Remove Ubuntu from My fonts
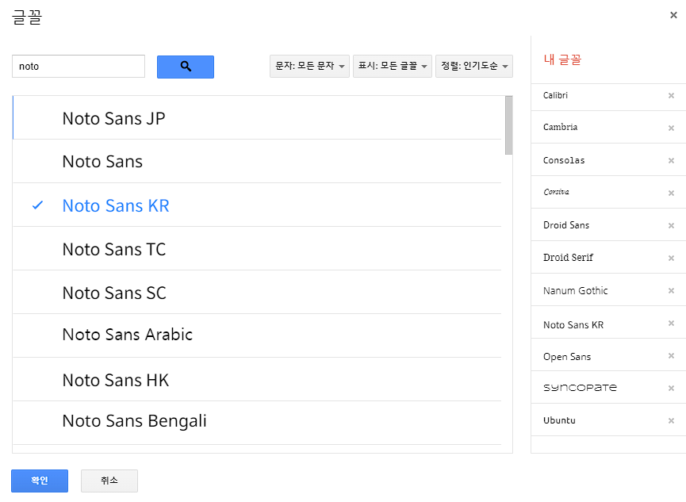Image resolution: width=686 pixels, height=502 pixels. 671,420
